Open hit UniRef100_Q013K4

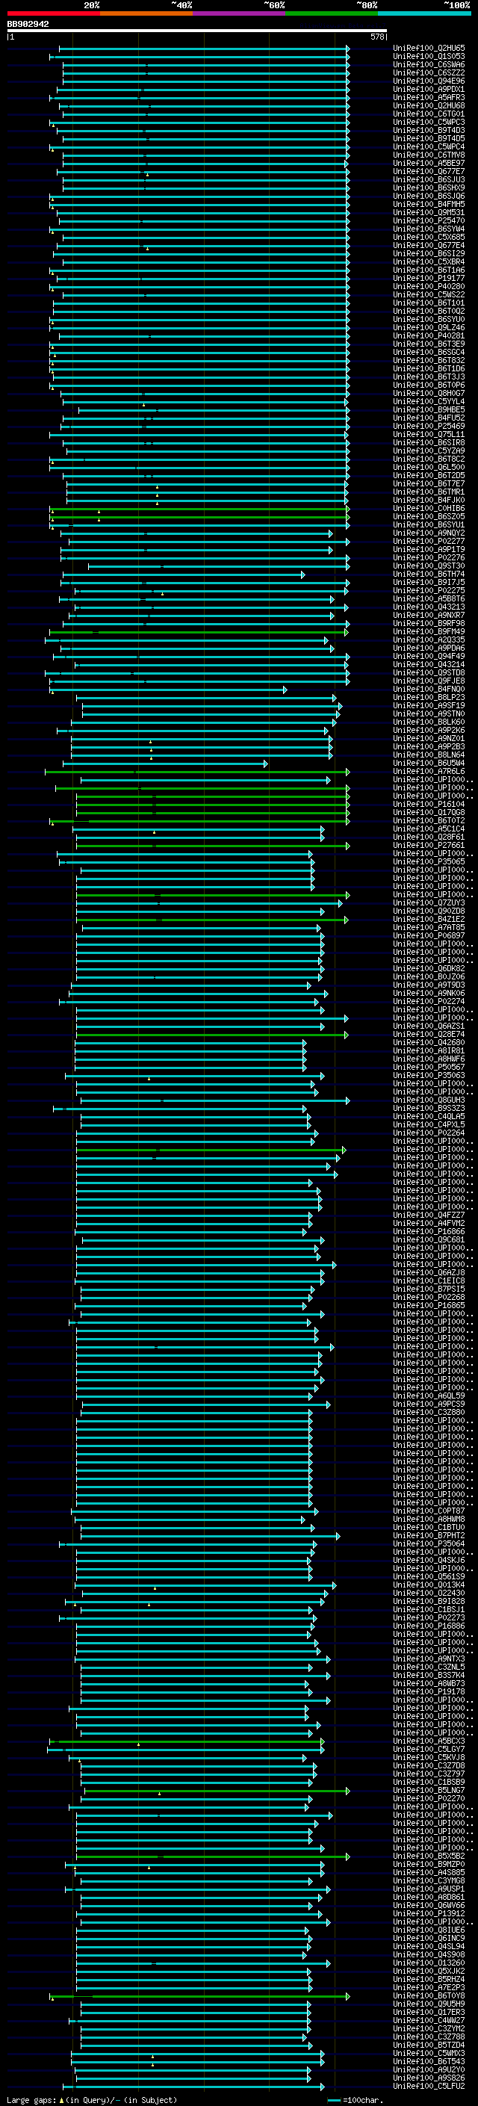429,1585
